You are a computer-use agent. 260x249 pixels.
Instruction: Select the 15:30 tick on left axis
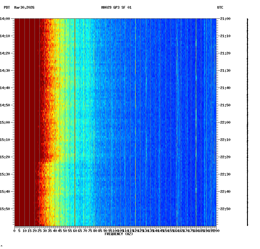click(x=6, y=174)
